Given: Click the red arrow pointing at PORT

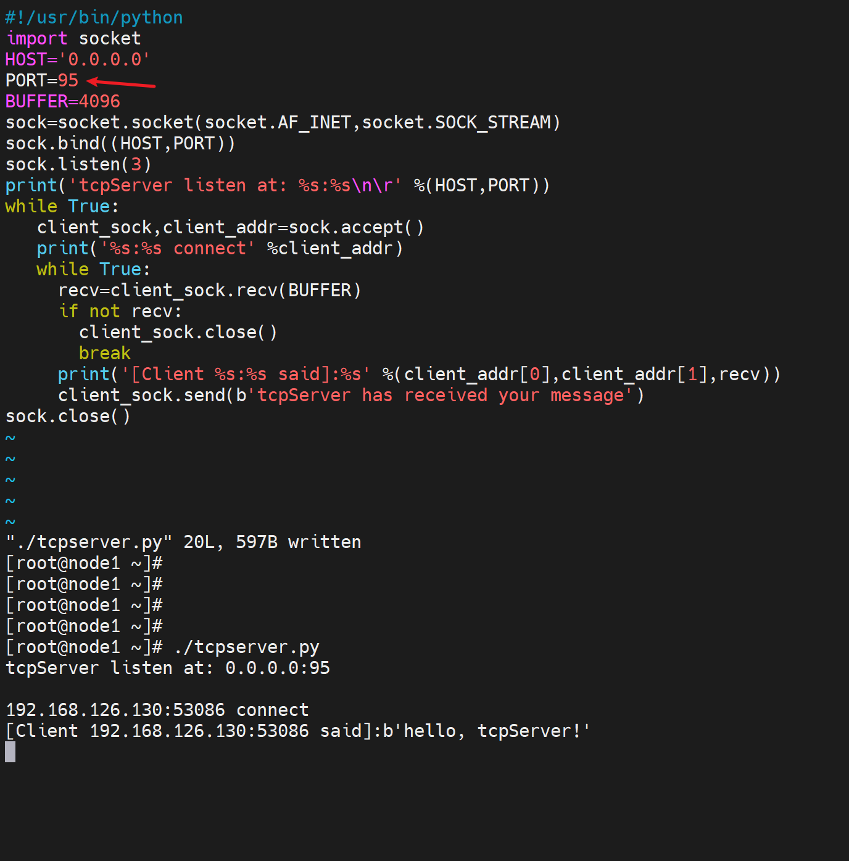Looking at the screenshot, I should (x=121, y=82).
